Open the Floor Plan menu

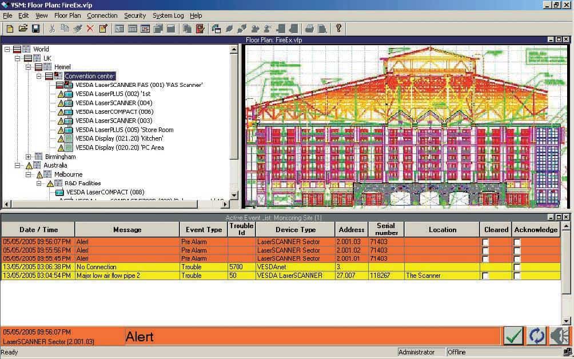click(67, 16)
